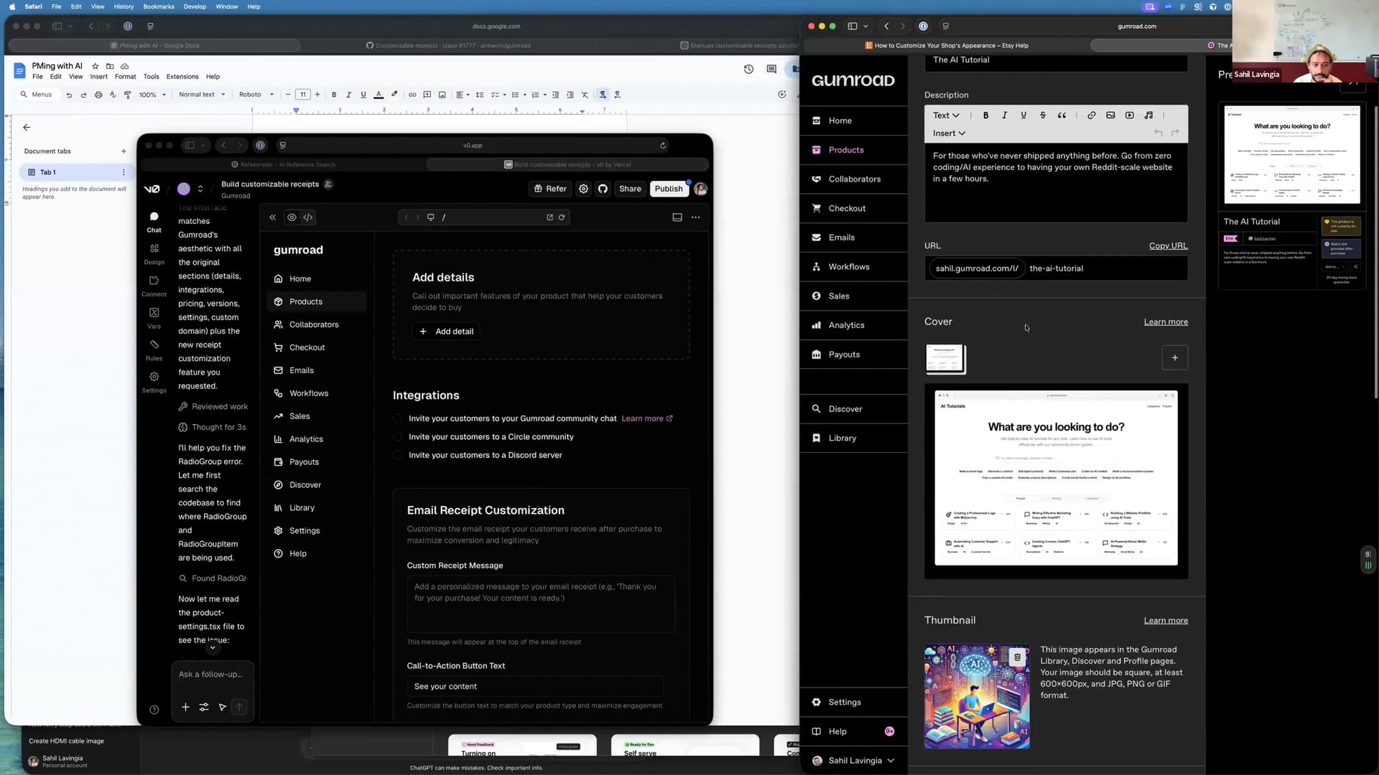Viewport: 1379px width, 775px height.
Task: Open the Insert dropdown in description editor
Action: click(948, 133)
